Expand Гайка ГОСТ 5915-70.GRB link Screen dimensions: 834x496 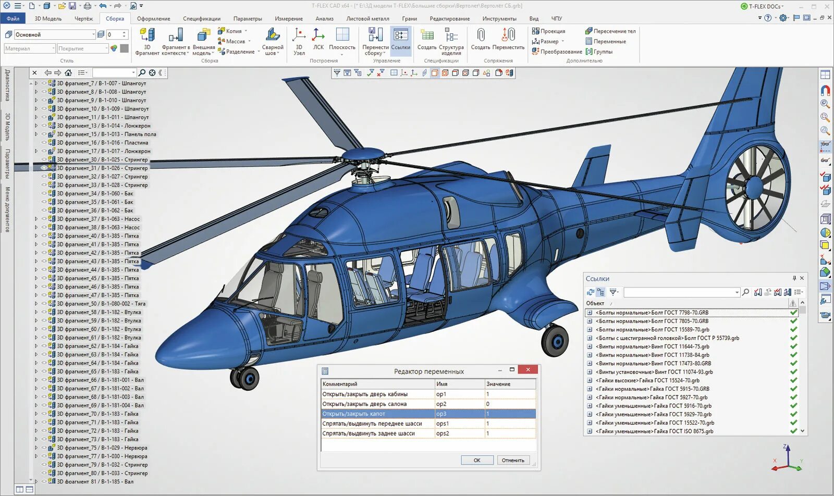[590, 389]
